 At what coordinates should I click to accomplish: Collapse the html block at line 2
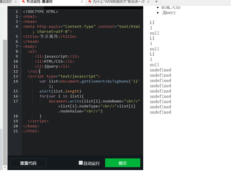click(20, 17)
